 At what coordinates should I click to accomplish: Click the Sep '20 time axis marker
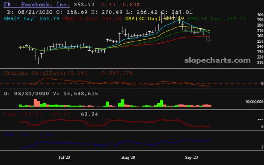[191, 157]
